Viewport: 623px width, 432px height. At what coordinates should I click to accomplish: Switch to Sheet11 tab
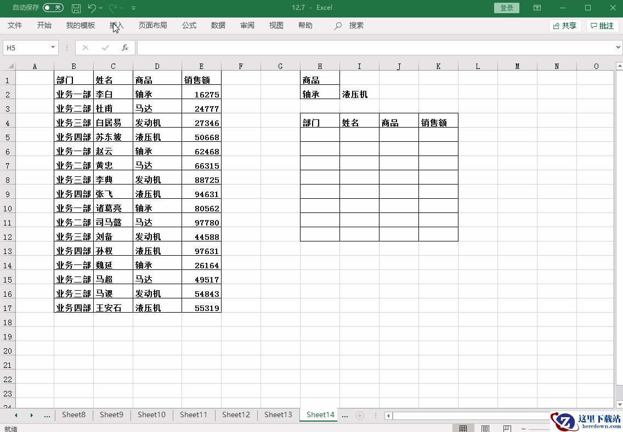194,414
